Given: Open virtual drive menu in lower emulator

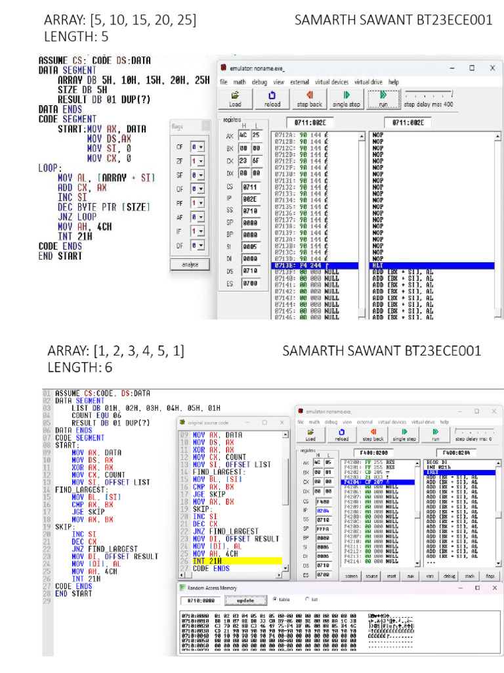Looking at the screenshot, I should click(x=423, y=422).
